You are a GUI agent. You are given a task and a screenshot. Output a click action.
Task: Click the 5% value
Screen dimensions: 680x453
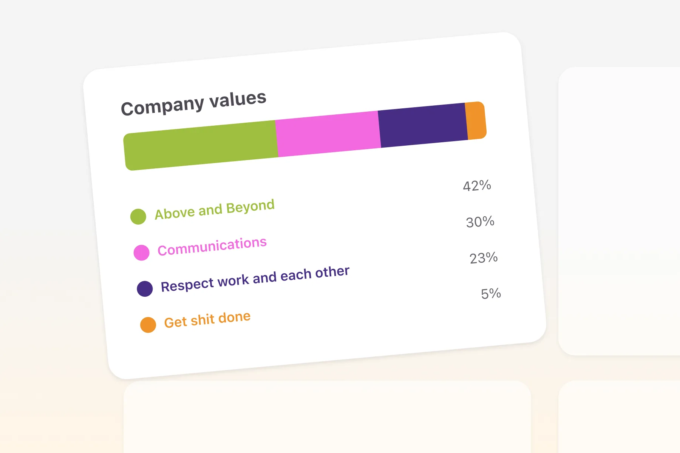click(x=491, y=294)
